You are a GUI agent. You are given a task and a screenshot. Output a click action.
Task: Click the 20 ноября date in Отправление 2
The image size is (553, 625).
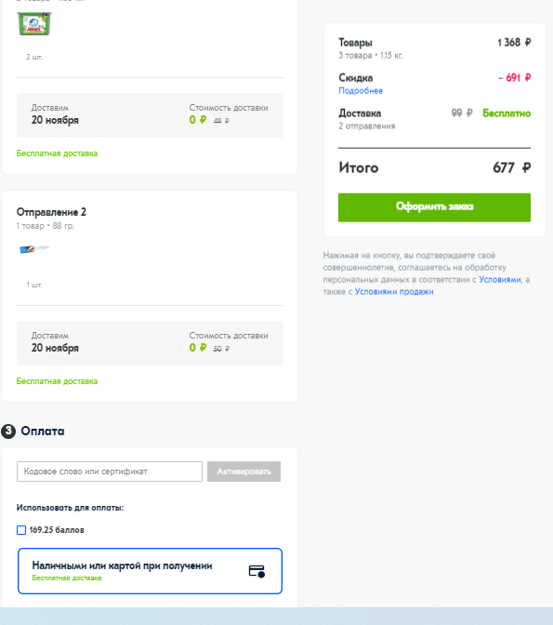(55, 348)
